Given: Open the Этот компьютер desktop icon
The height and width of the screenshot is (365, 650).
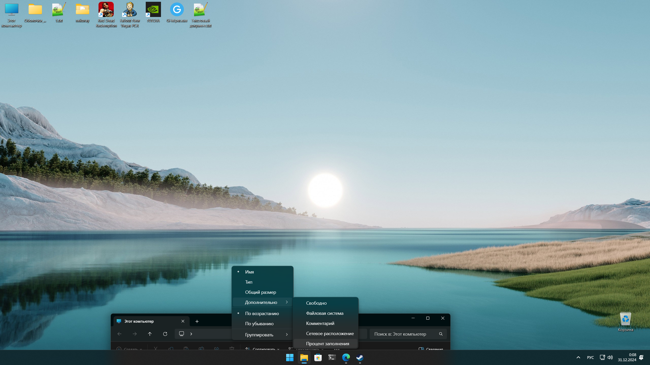Looking at the screenshot, I should tap(11, 15).
